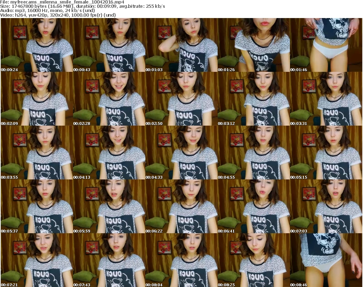Select the frame timestamped 00:07:21
Screen dimensions: 363x287
(37, 260)
